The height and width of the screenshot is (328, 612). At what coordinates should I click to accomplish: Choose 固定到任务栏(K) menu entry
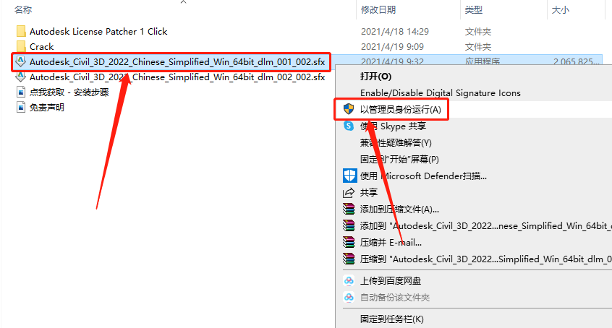tap(392, 319)
